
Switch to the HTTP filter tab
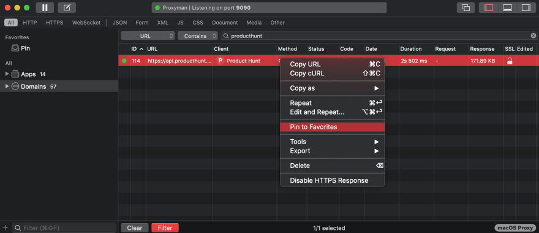click(30, 22)
